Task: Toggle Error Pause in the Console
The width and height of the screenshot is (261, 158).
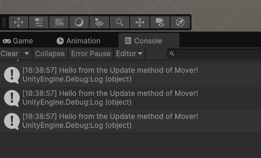Action: [x=91, y=54]
